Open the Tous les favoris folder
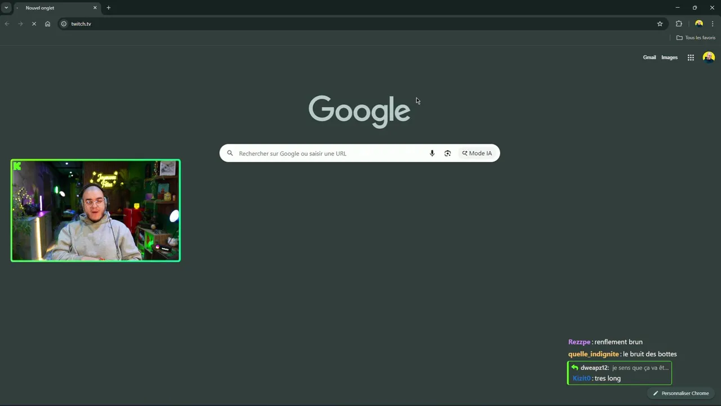Image resolution: width=721 pixels, height=406 pixels. pos(696,38)
